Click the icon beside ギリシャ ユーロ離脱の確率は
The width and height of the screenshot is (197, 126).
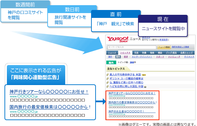(108, 78)
